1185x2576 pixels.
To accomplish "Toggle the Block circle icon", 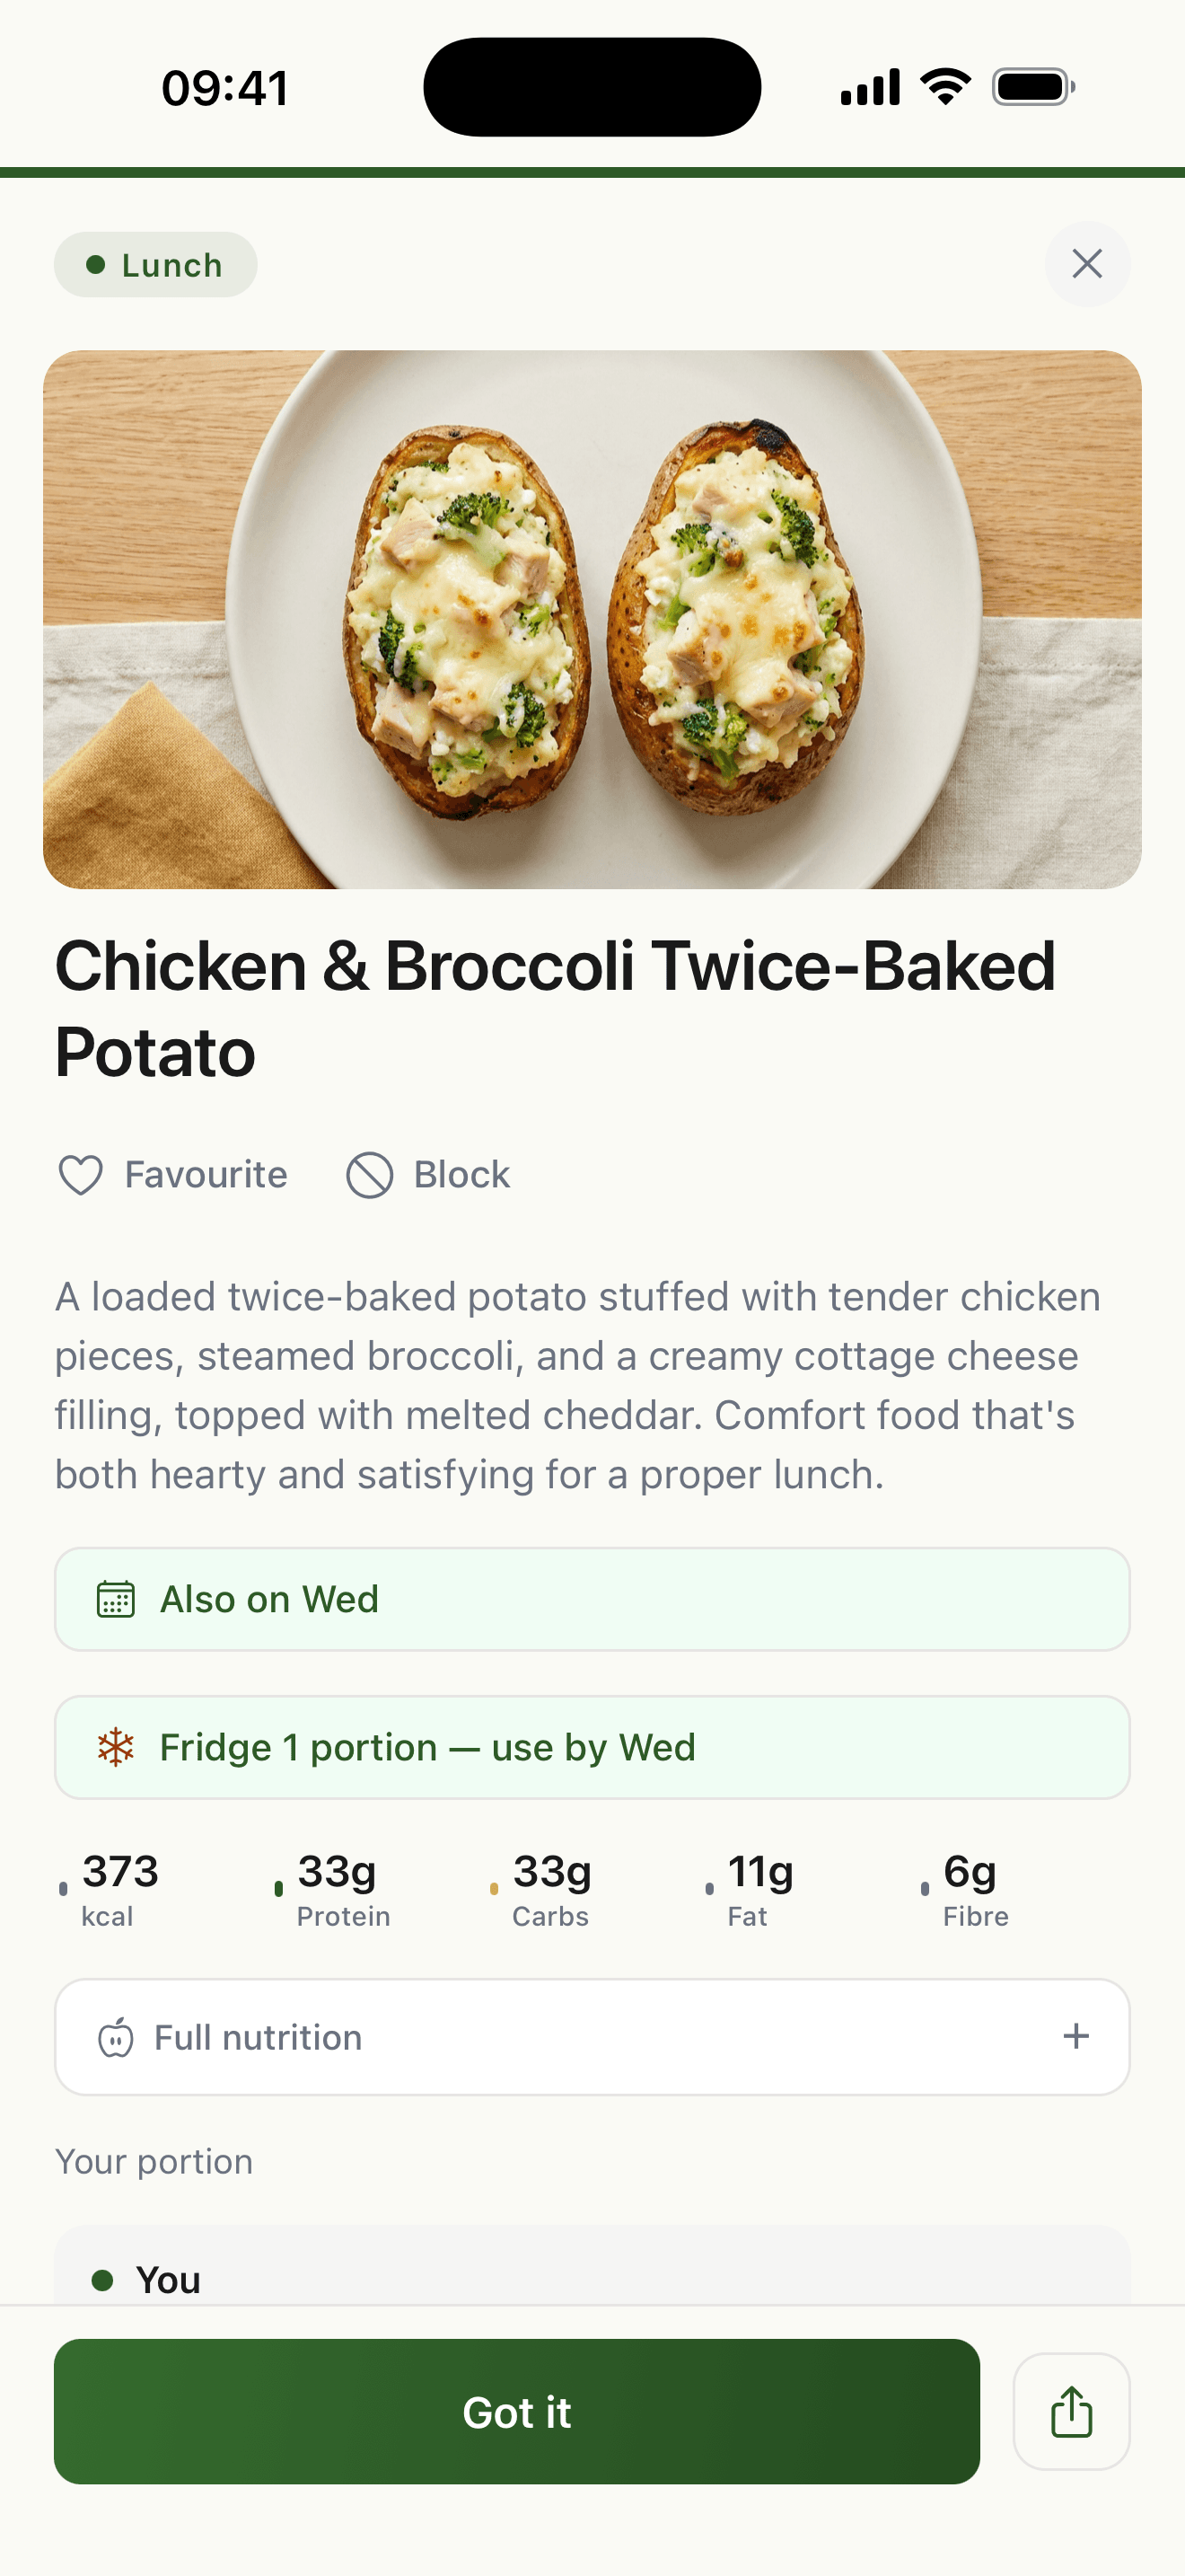I will (370, 1175).
